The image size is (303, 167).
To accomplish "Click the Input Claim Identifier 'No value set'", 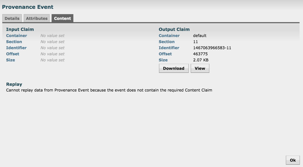I will (52, 48).
